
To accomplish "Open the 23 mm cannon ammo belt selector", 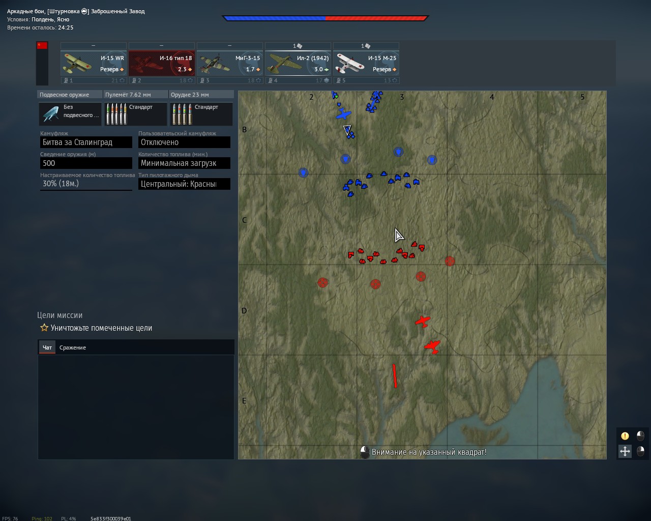I will (201, 113).
